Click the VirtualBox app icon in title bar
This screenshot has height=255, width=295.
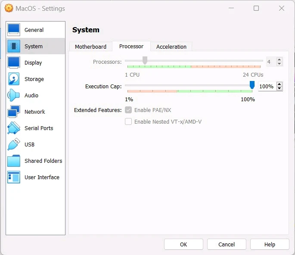(9, 8)
